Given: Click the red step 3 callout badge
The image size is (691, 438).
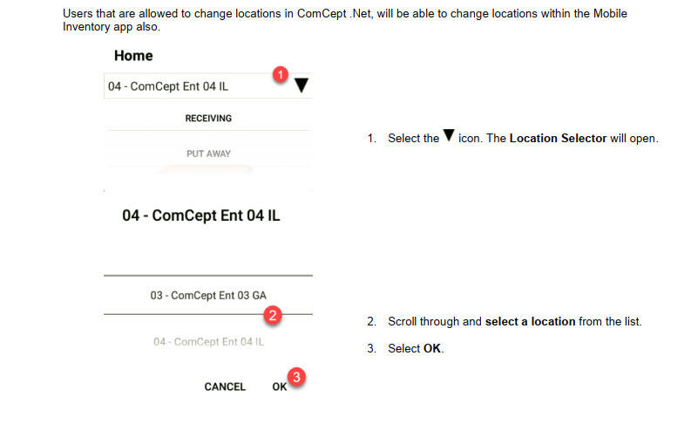Looking at the screenshot, I should click(296, 378).
